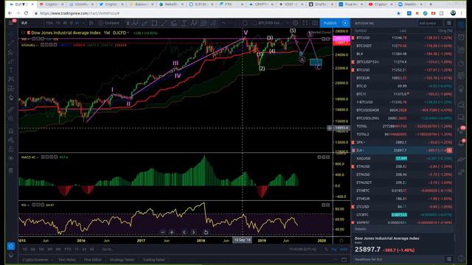Image resolution: width=472 pixels, height=265 pixels.
Task: Open chat notifications with red badge
Action: 462,130
